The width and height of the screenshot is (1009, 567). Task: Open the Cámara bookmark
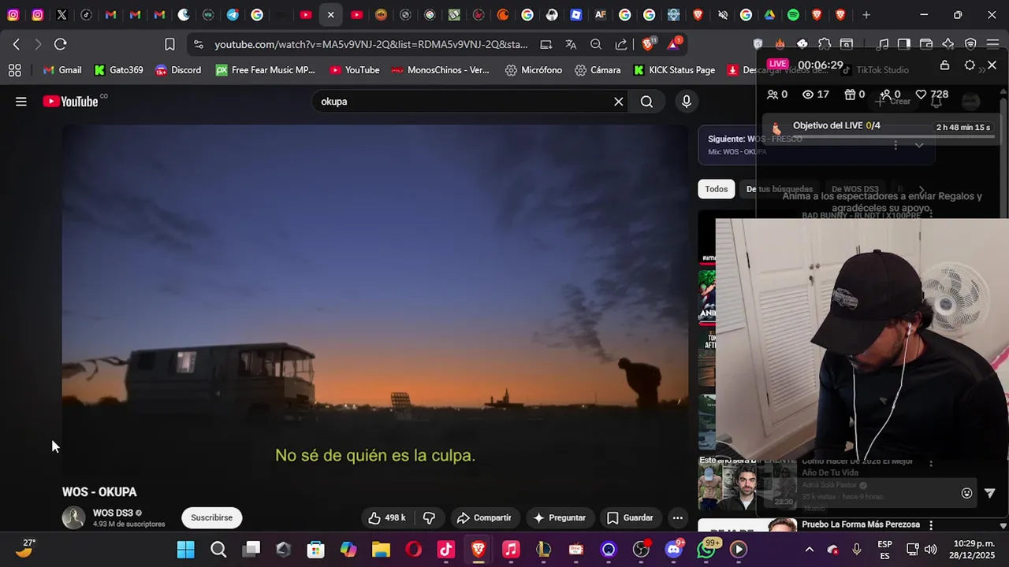point(598,70)
